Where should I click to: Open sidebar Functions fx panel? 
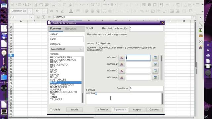pos(200,47)
